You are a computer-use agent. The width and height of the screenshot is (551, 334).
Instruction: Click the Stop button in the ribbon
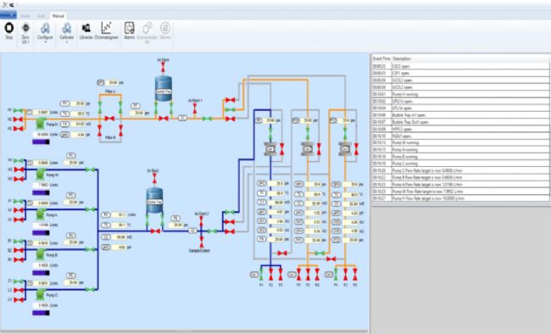click(x=8, y=31)
